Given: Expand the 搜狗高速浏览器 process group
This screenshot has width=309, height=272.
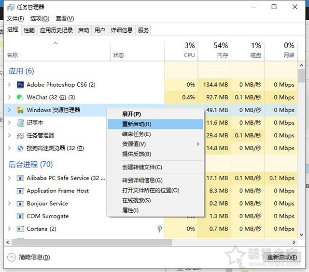Looking at the screenshot, I should pos(9,148).
